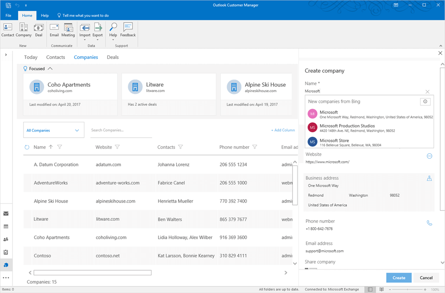Open the Tasks icon in left sidebar
This screenshot has width=445, height=293.
(6, 252)
